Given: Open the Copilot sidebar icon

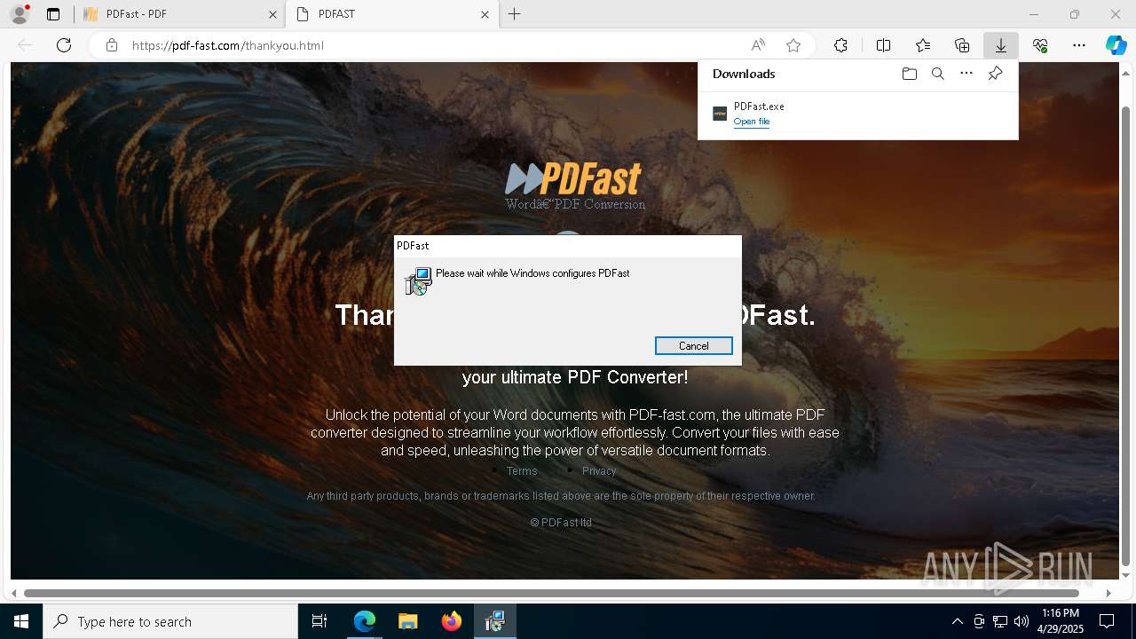Looking at the screenshot, I should coord(1116,45).
